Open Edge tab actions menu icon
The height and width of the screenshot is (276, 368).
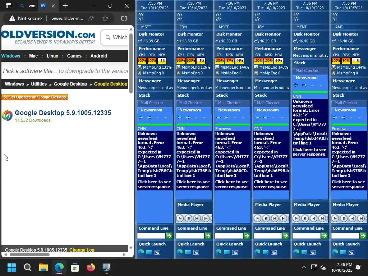click(9, 6)
